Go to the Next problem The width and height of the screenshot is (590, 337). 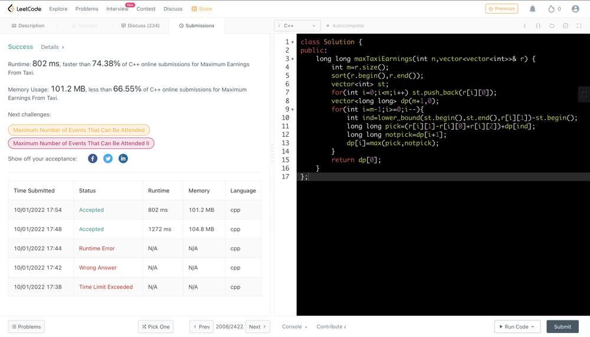258,326
